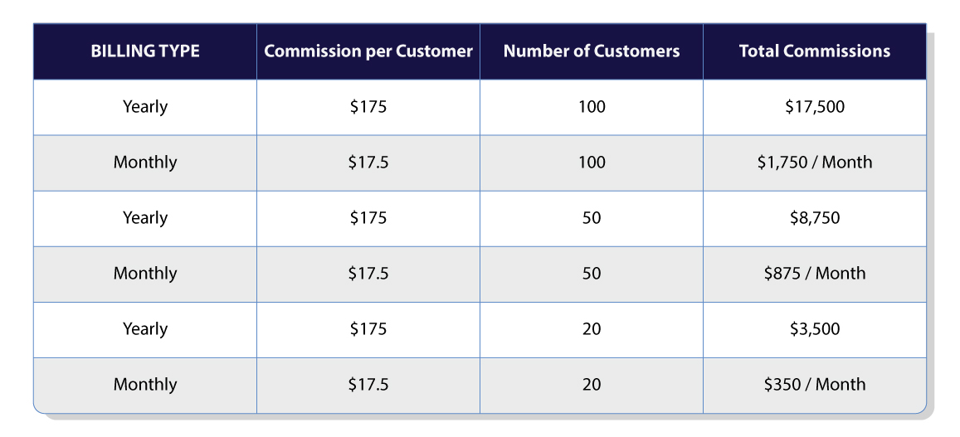Click the $3,500 total commissions cell

(815, 329)
